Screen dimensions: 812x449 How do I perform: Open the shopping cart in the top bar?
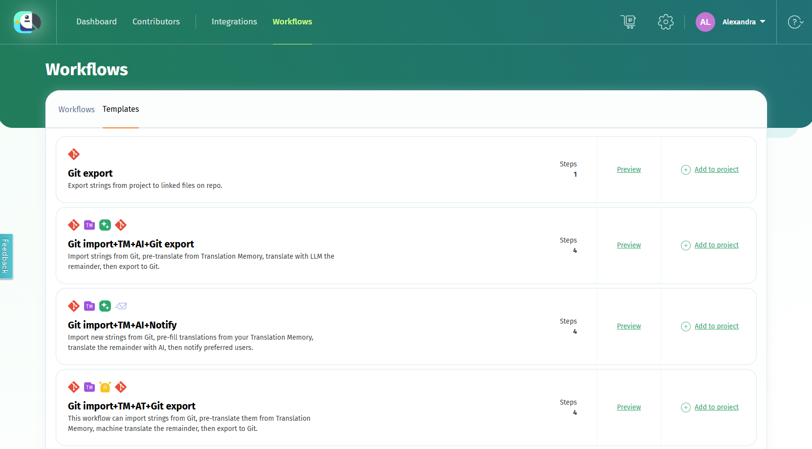(628, 22)
